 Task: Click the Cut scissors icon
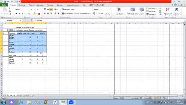point(10,8)
